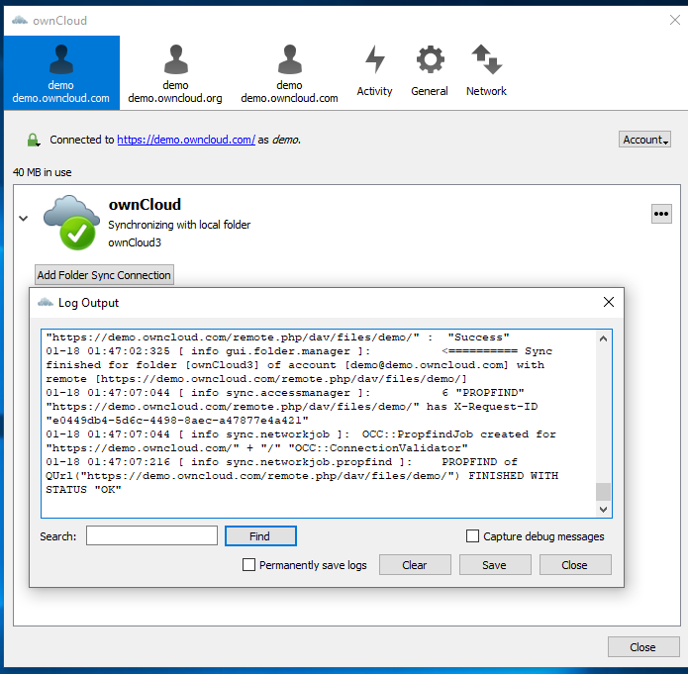Screen dimensions: 688x674
Task: Click the 'ownCloud3' folder name text
Action: pyautogui.click(x=135, y=242)
